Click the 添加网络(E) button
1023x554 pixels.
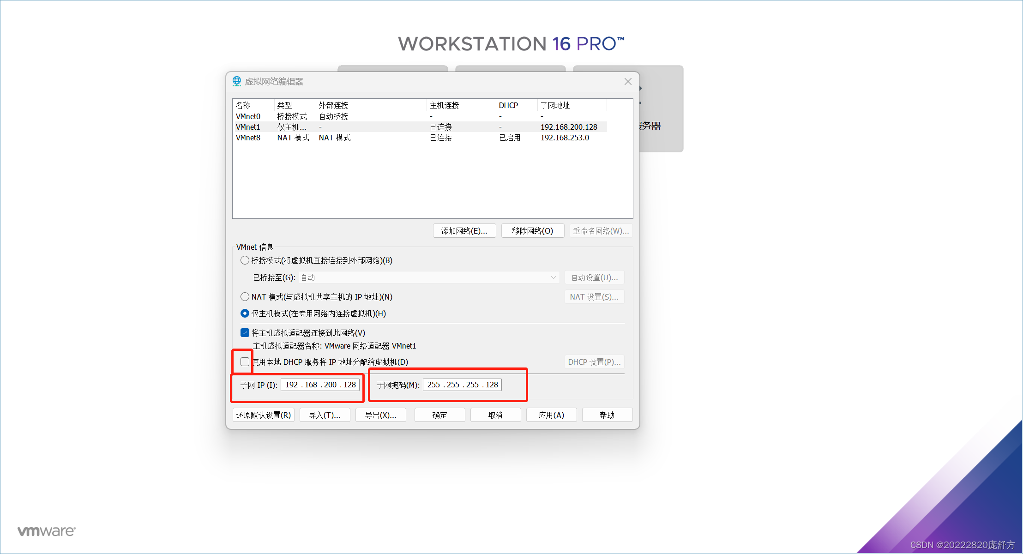tap(464, 231)
